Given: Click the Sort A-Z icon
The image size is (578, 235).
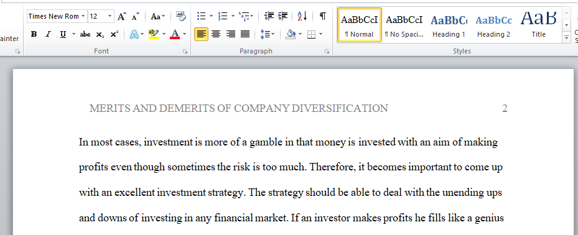Looking at the screenshot, I should coord(302,16).
